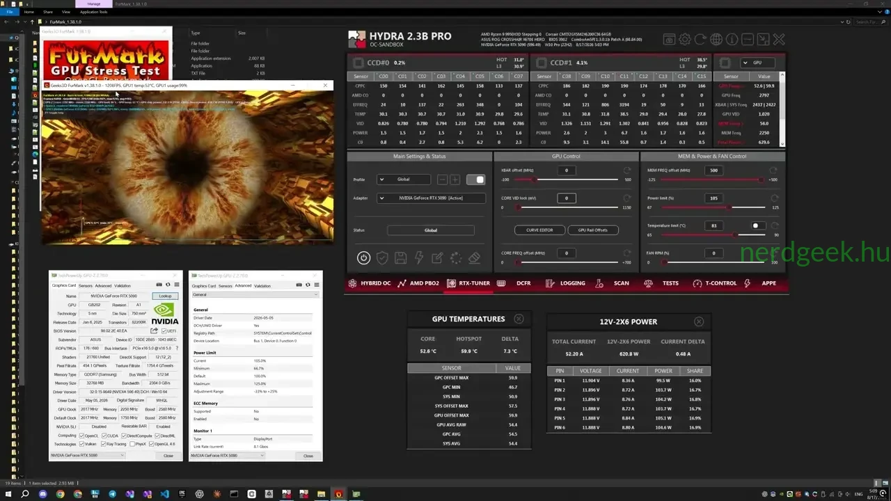
Task: Reset Power limit with its circular arrow
Action: pyautogui.click(x=773, y=198)
